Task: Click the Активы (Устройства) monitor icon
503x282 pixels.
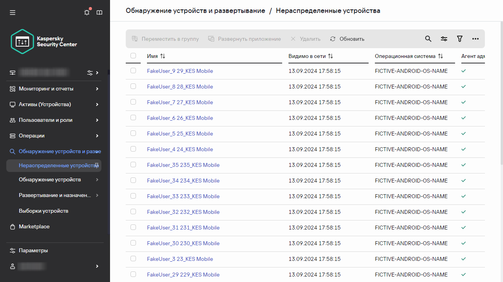Action: (13, 105)
